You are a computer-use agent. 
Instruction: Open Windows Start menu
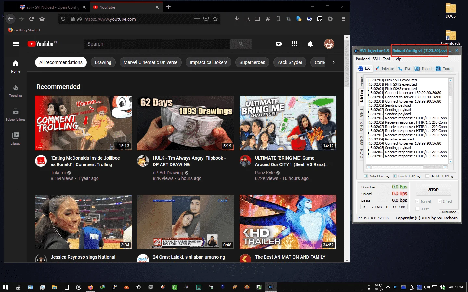click(6, 287)
